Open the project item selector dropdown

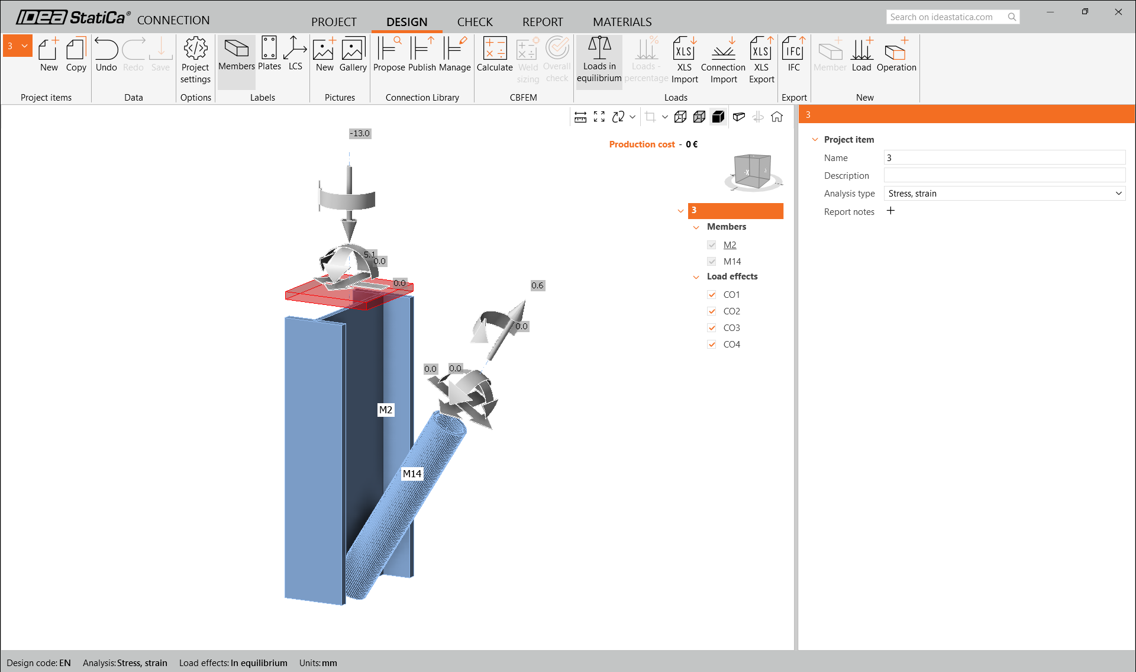(x=24, y=46)
